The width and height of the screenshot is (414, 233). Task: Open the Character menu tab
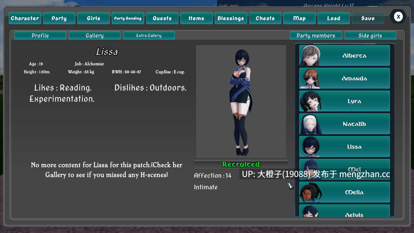pyautogui.click(x=25, y=18)
